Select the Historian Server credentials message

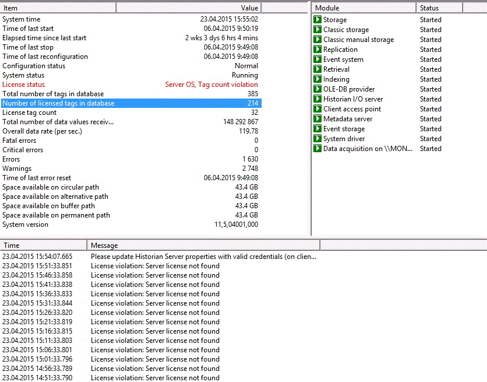(203, 257)
